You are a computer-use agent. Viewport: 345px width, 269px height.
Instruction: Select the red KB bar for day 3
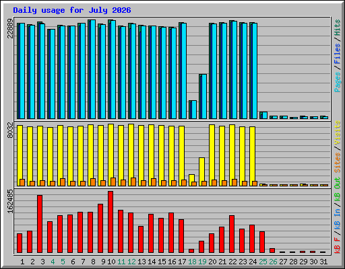point(40,224)
